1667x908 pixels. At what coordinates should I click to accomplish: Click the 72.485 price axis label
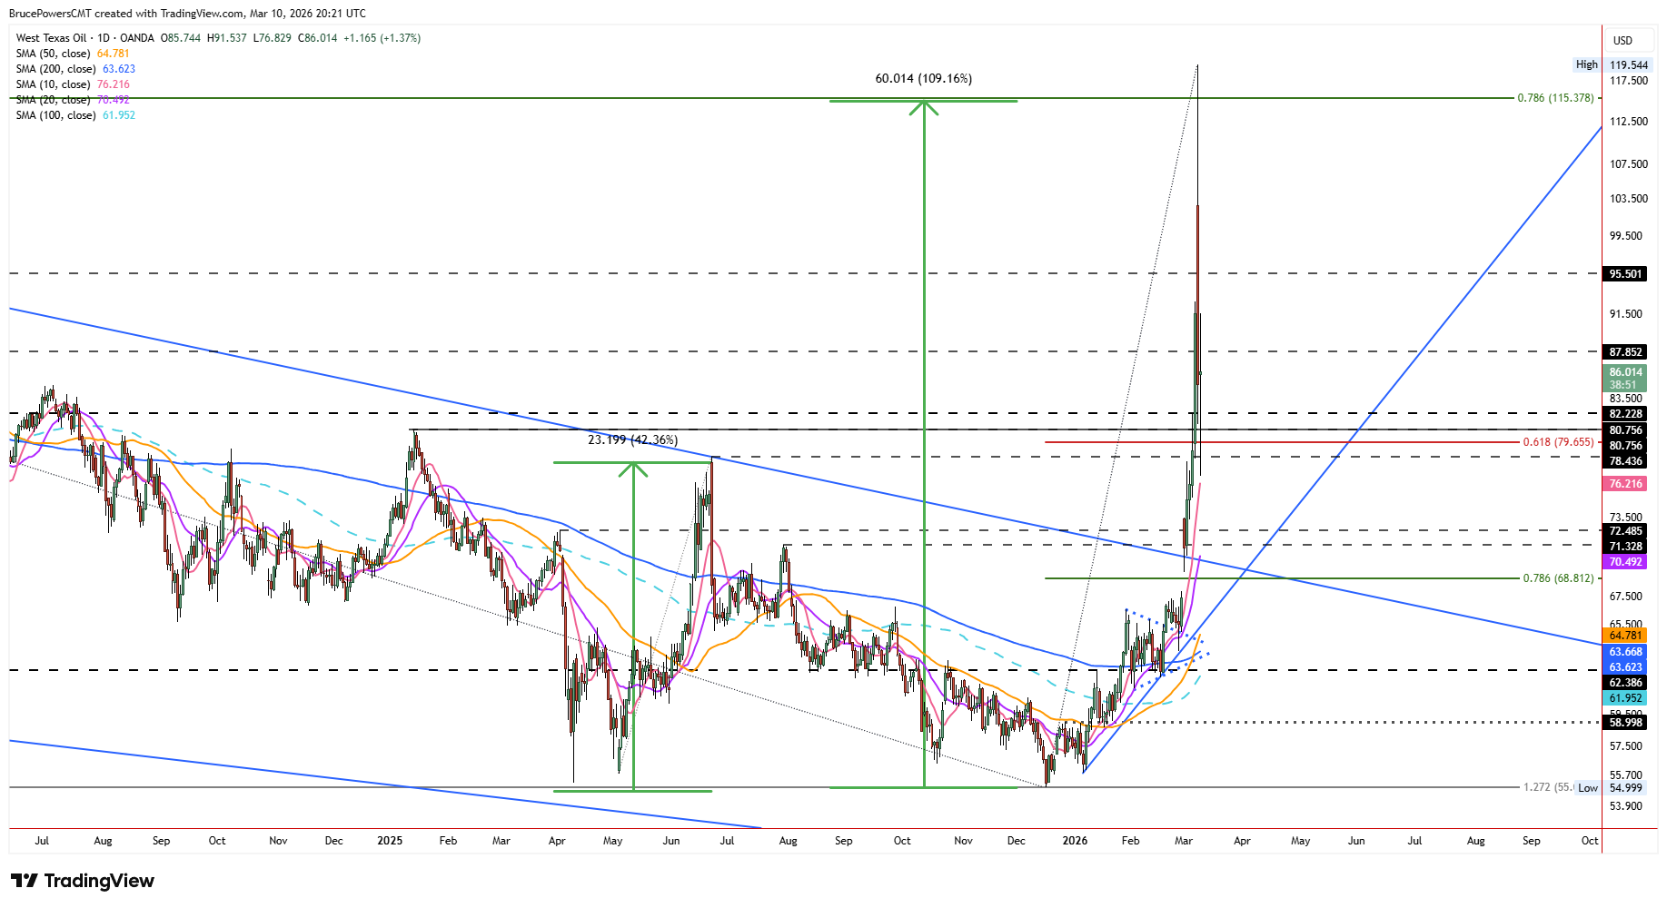click(x=1625, y=531)
